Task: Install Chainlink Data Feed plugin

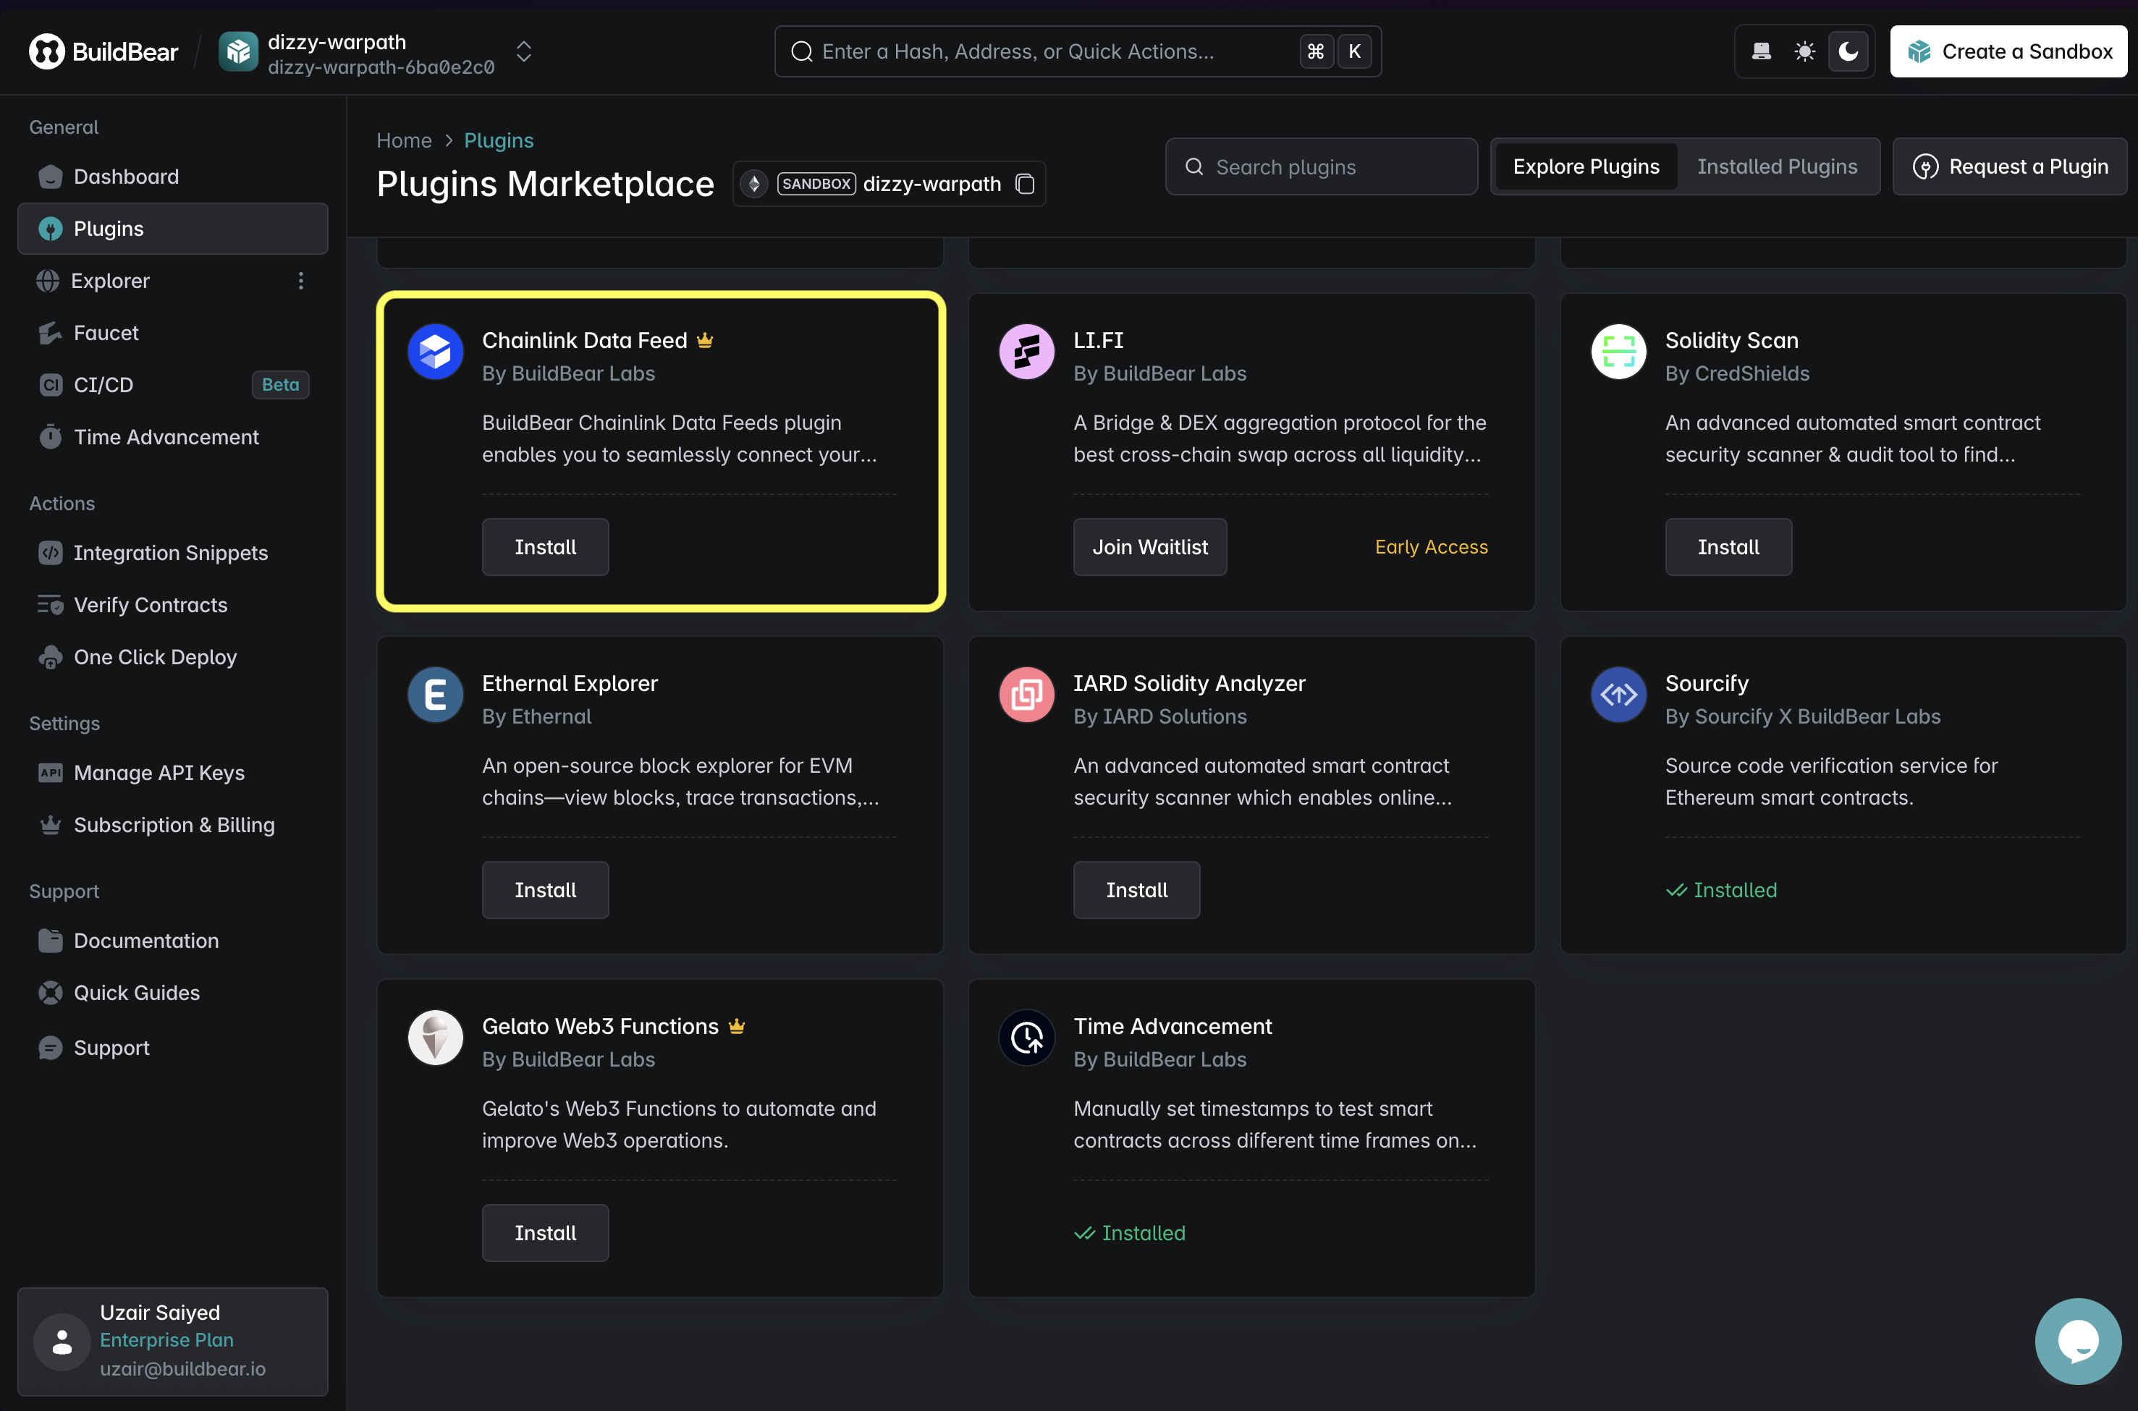Action: [x=545, y=547]
